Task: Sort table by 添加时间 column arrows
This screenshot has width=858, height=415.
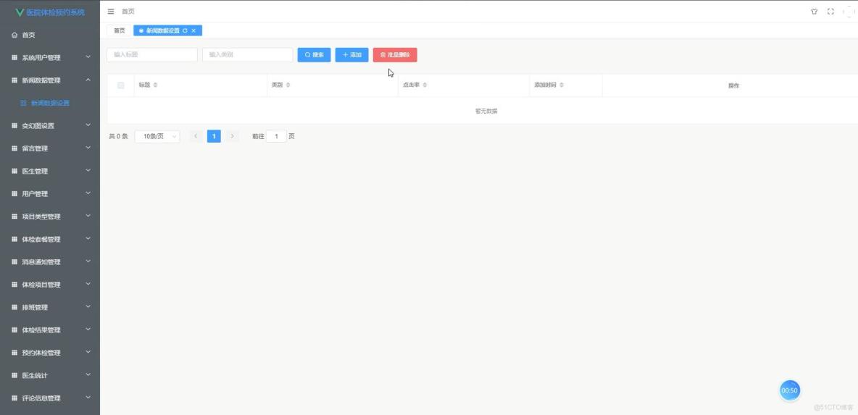Action: click(562, 85)
